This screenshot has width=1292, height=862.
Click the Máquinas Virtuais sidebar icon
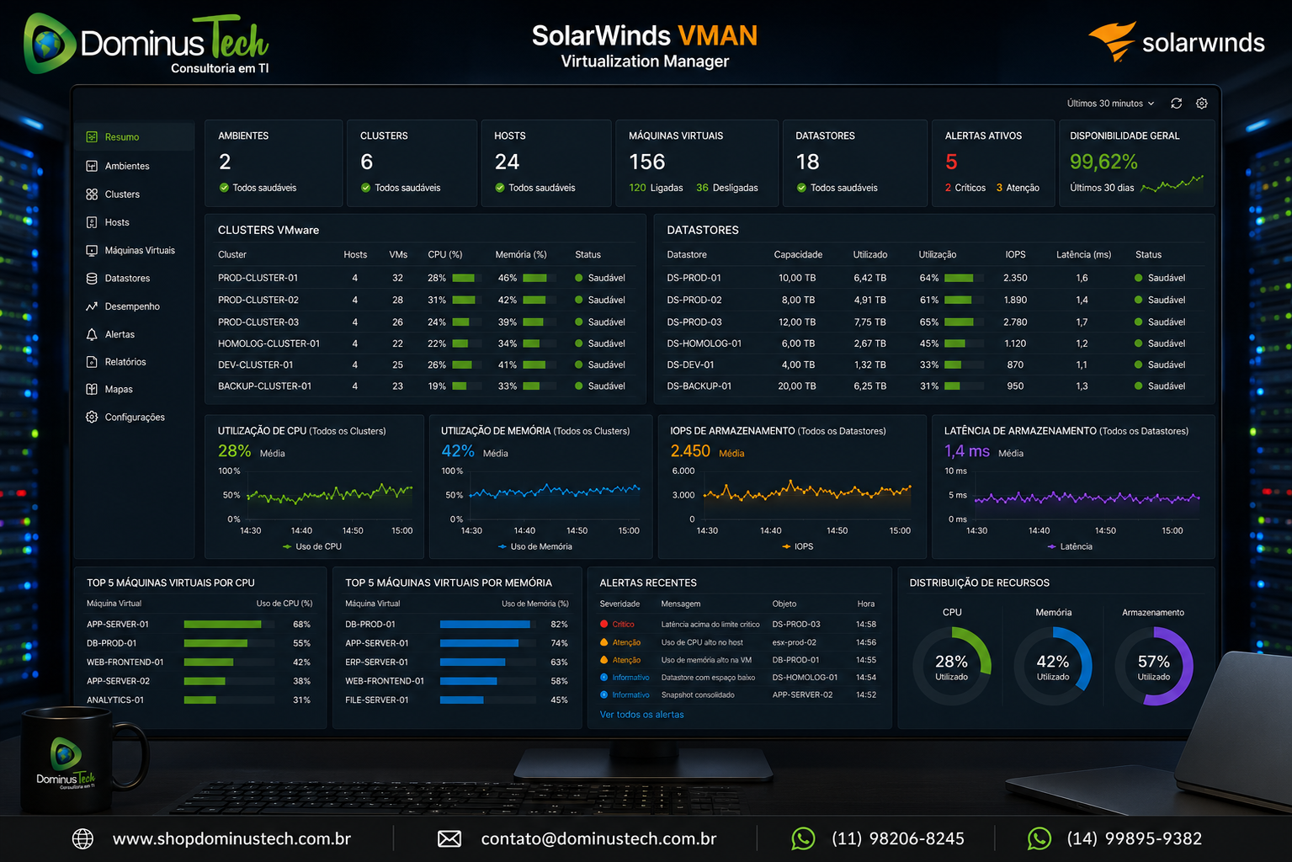(92, 250)
